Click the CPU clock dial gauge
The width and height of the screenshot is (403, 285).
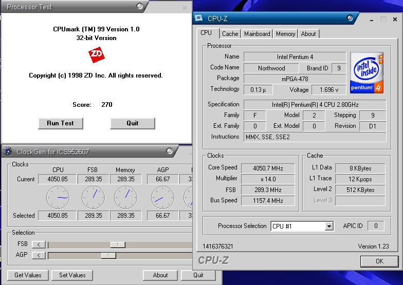(58, 197)
